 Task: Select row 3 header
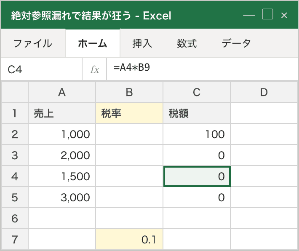click(x=15, y=155)
